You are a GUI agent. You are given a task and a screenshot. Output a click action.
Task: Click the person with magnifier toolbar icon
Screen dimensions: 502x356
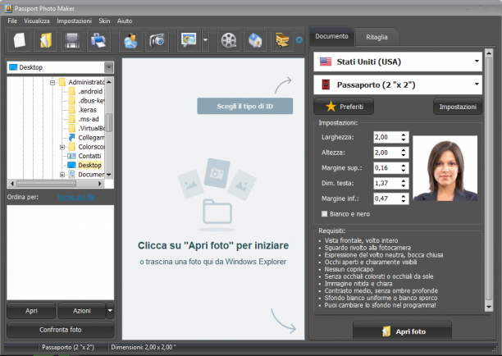[x=130, y=40]
